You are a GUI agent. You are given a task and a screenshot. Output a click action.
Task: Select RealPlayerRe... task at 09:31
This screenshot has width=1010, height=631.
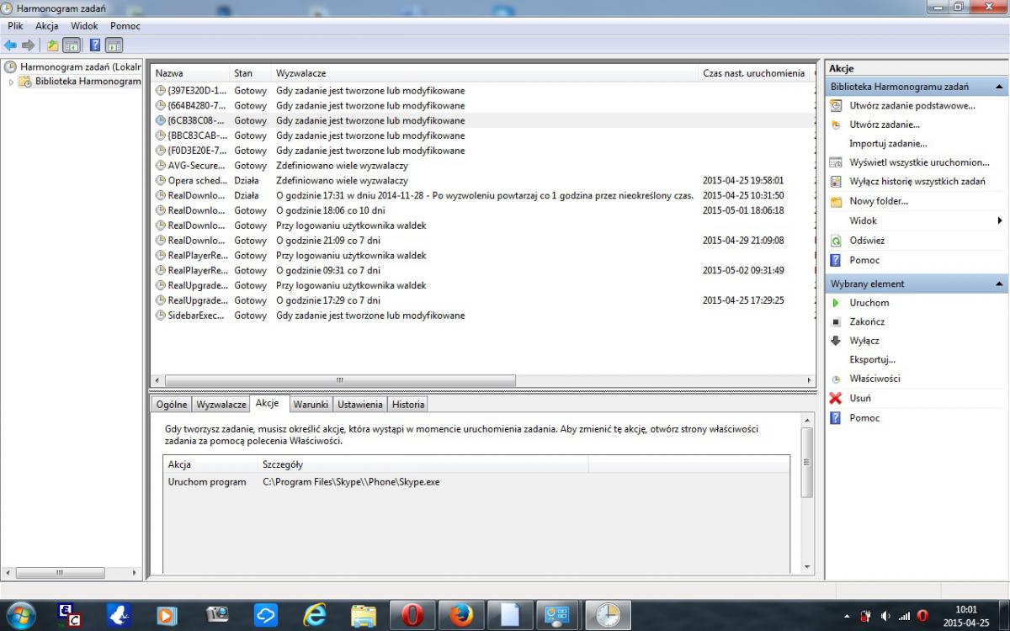(x=482, y=271)
